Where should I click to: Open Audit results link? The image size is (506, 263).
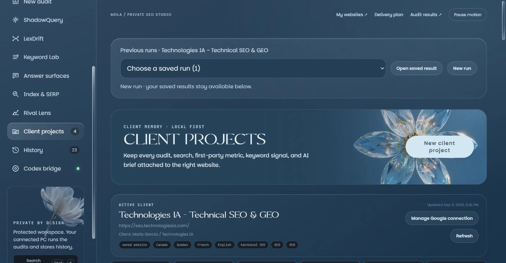coord(426,15)
